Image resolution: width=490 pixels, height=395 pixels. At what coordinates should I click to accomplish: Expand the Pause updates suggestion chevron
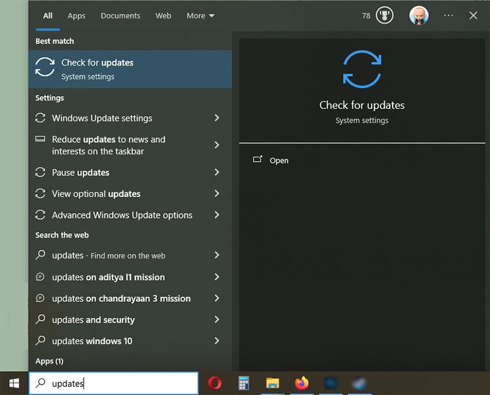[217, 173]
